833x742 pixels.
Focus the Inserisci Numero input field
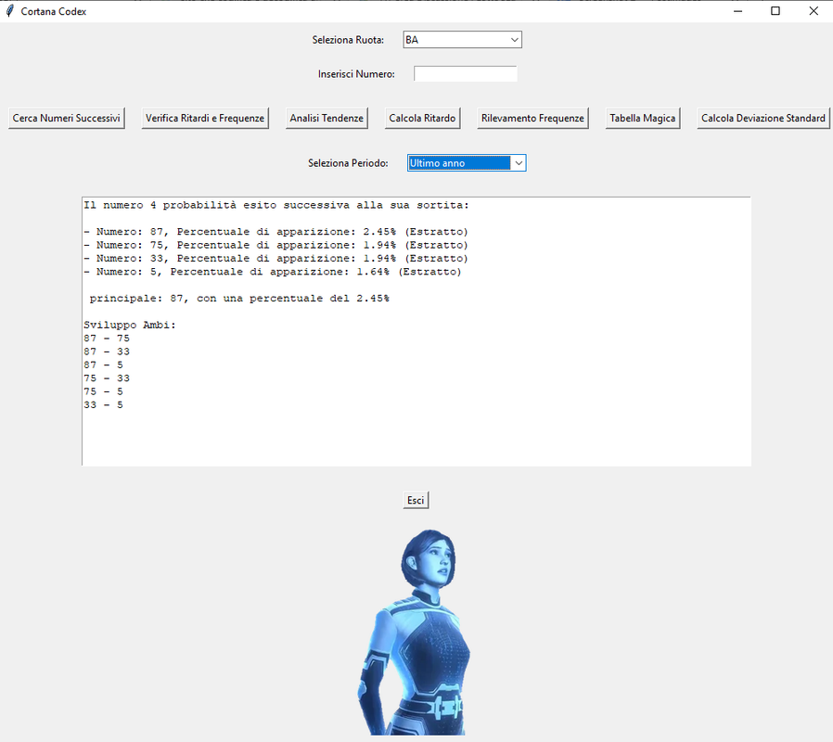click(466, 74)
